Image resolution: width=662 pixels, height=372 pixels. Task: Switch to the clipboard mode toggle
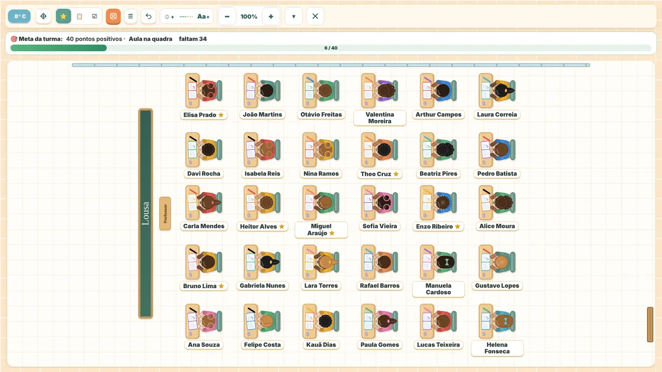pos(79,17)
